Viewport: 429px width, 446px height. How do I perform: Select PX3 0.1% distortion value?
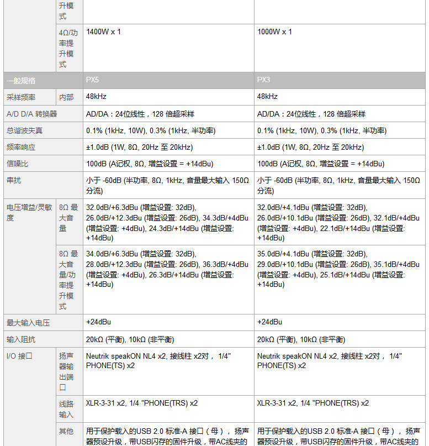tap(340, 130)
